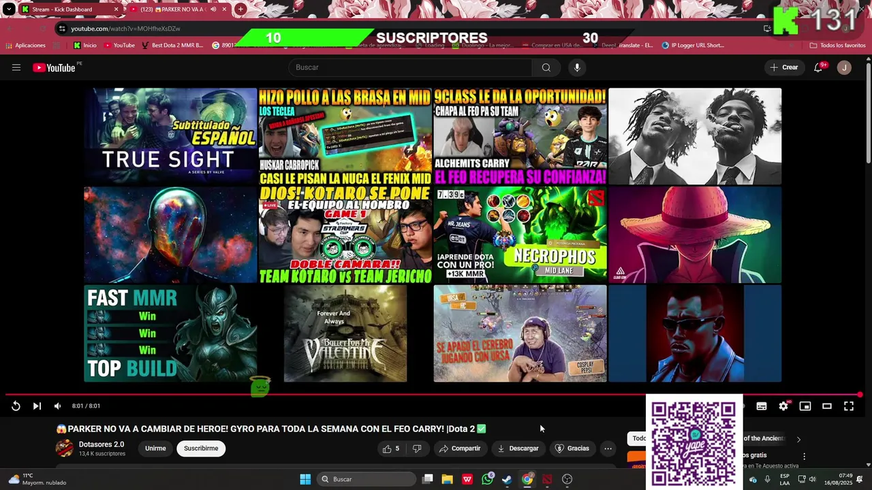872x490 pixels.
Task: Open the account avatar menu
Action: click(844, 67)
